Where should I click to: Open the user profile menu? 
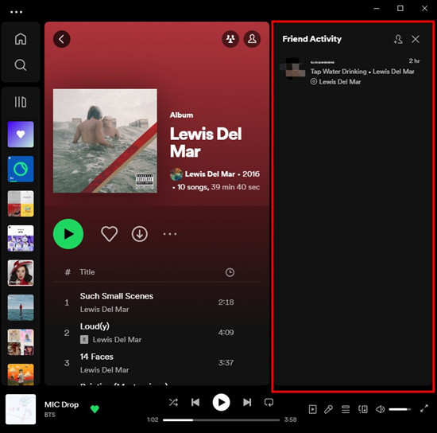pyautogui.click(x=252, y=39)
